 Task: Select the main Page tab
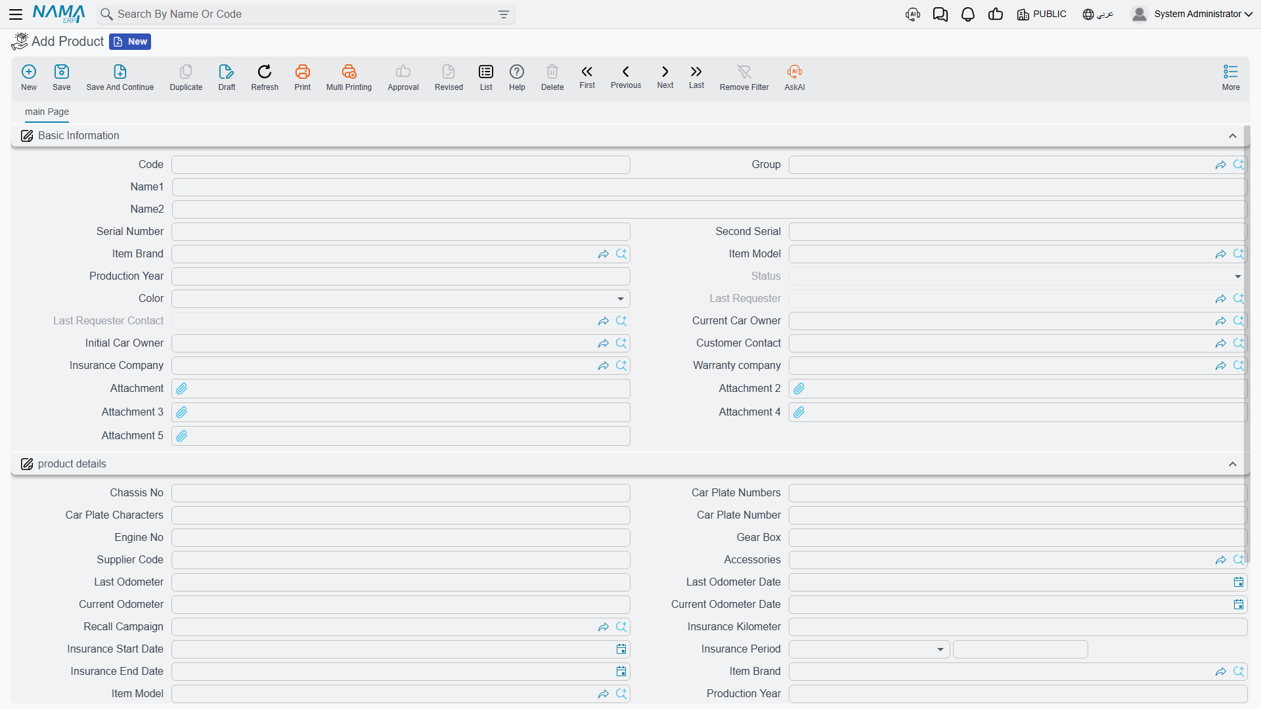pyautogui.click(x=47, y=112)
